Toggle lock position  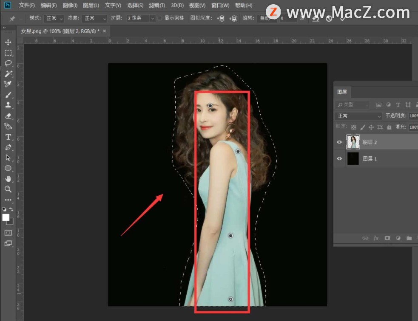371,127
